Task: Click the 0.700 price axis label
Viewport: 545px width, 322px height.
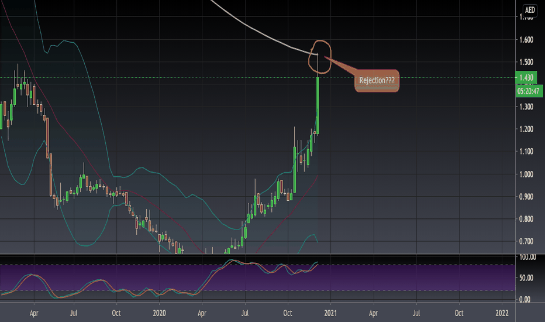Action: click(526, 241)
